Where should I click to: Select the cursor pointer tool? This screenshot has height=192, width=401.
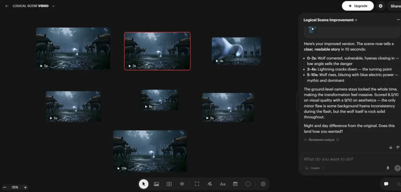(x=144, y=184)
